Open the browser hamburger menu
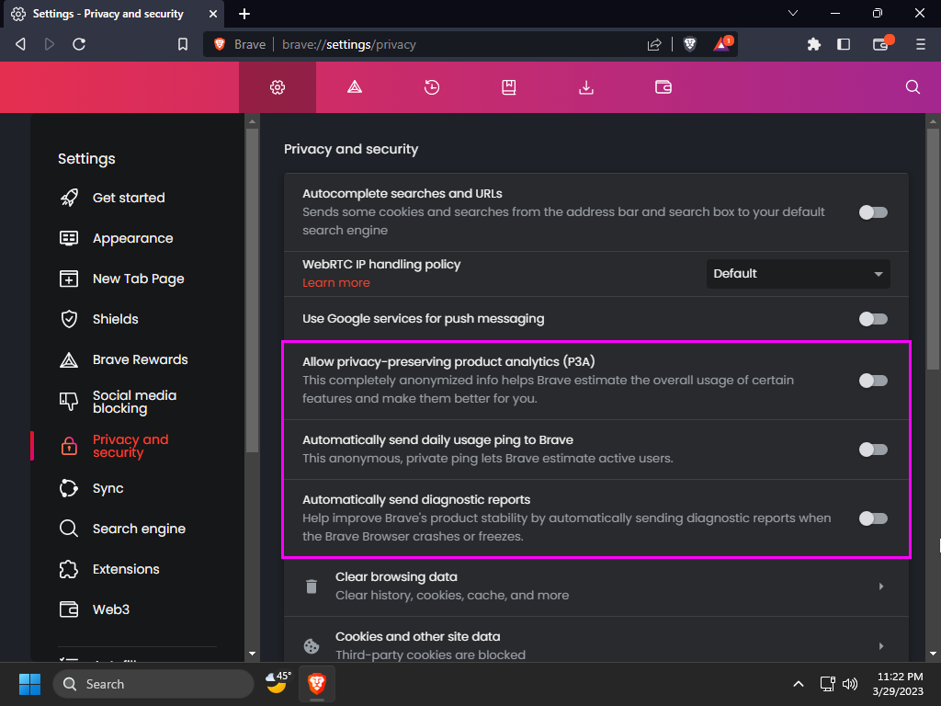 pos(920,44)
